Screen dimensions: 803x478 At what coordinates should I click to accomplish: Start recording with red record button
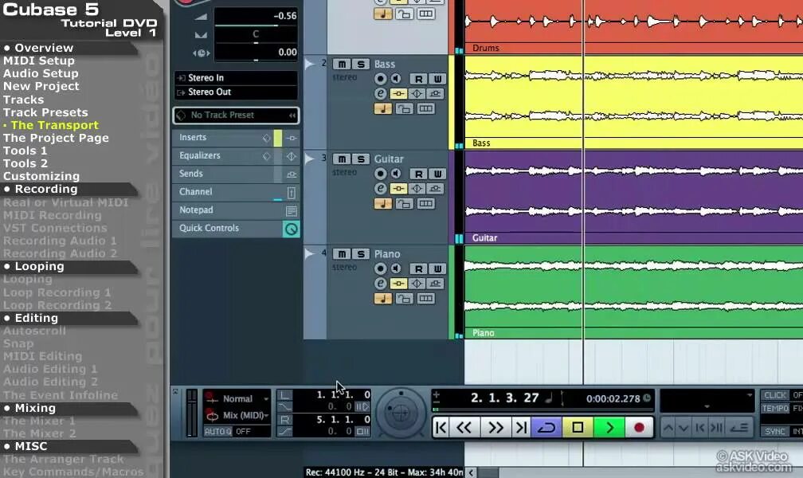click(x=639, y=427)
